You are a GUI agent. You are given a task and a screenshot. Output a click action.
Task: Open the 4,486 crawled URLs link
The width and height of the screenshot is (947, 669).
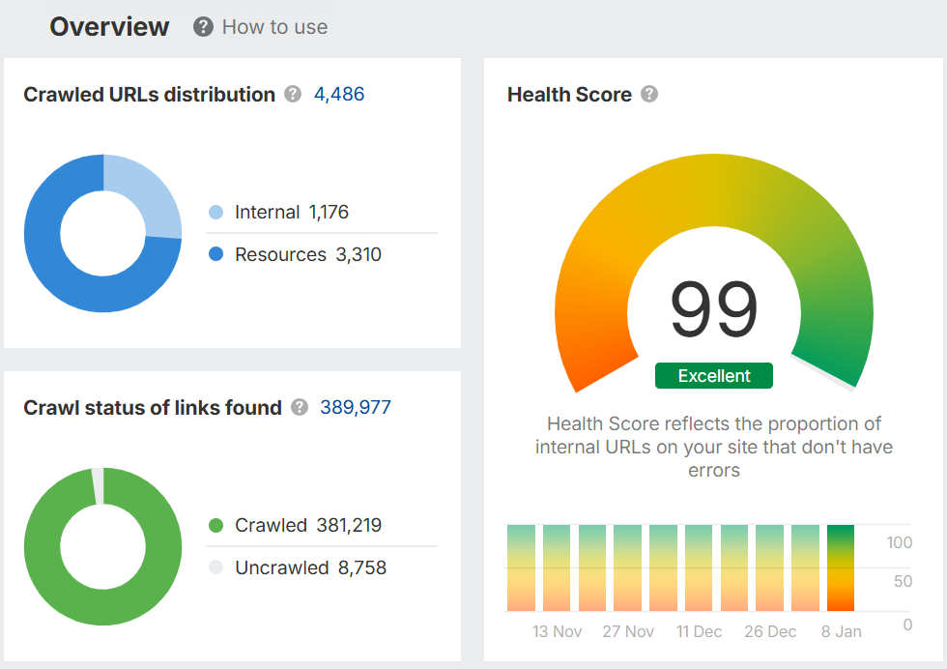point(339,94)
